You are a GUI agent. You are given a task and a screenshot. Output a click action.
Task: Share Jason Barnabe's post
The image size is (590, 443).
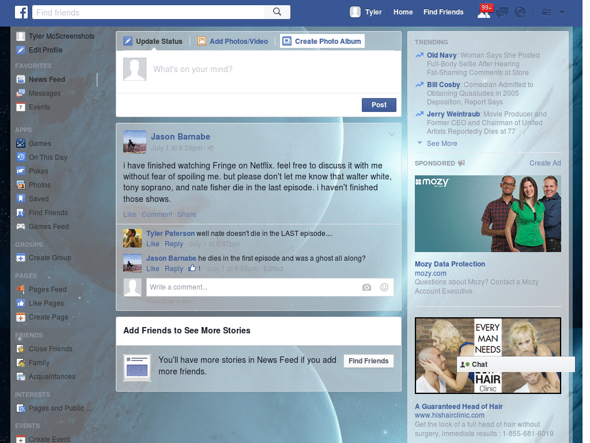tap(187, 215)
